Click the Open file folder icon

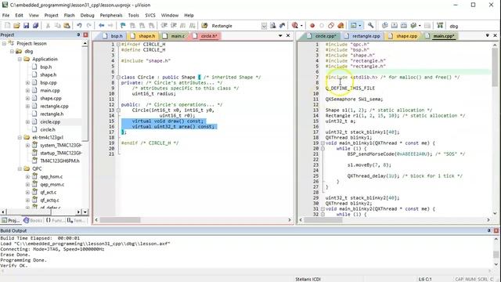(x=16, y=26)
